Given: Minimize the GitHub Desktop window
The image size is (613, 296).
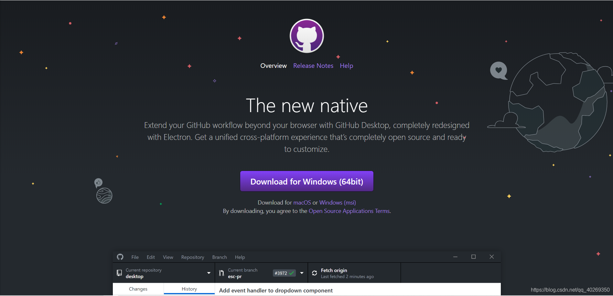Looking at the screenshot, I should [455, 257].
